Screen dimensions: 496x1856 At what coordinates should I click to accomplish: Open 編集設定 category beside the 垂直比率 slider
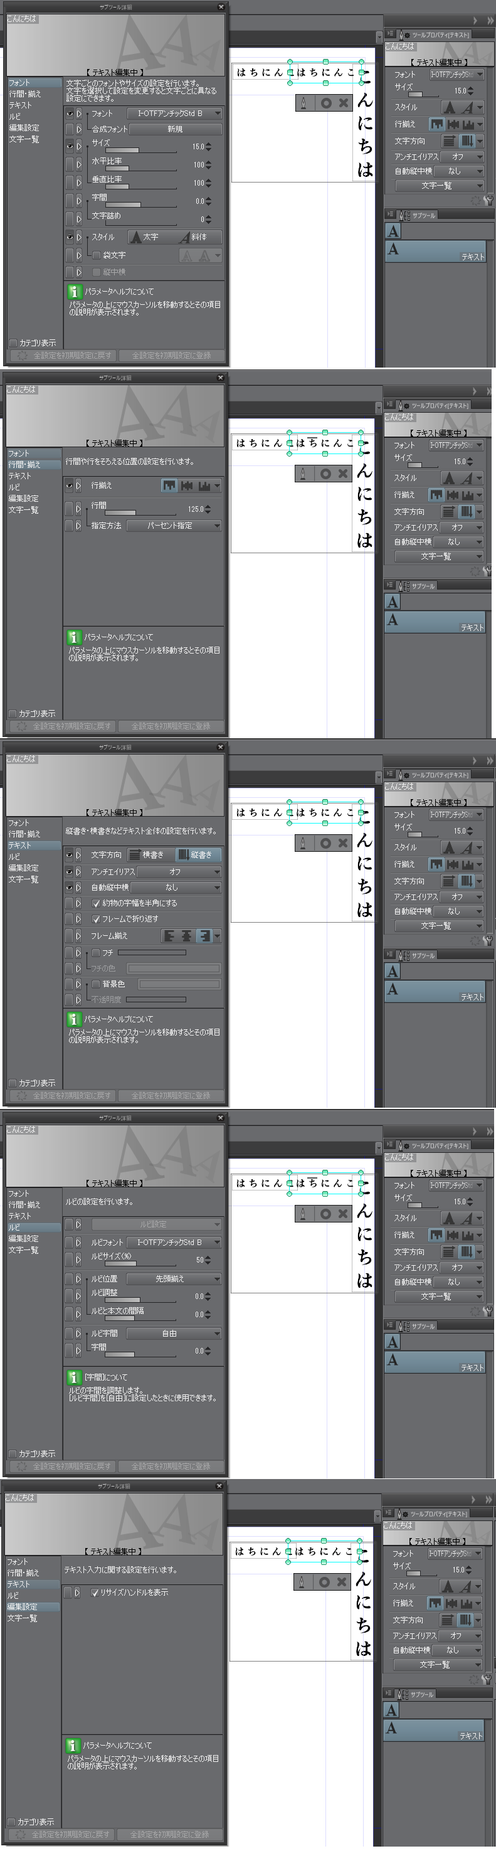(x=24, y=127)
